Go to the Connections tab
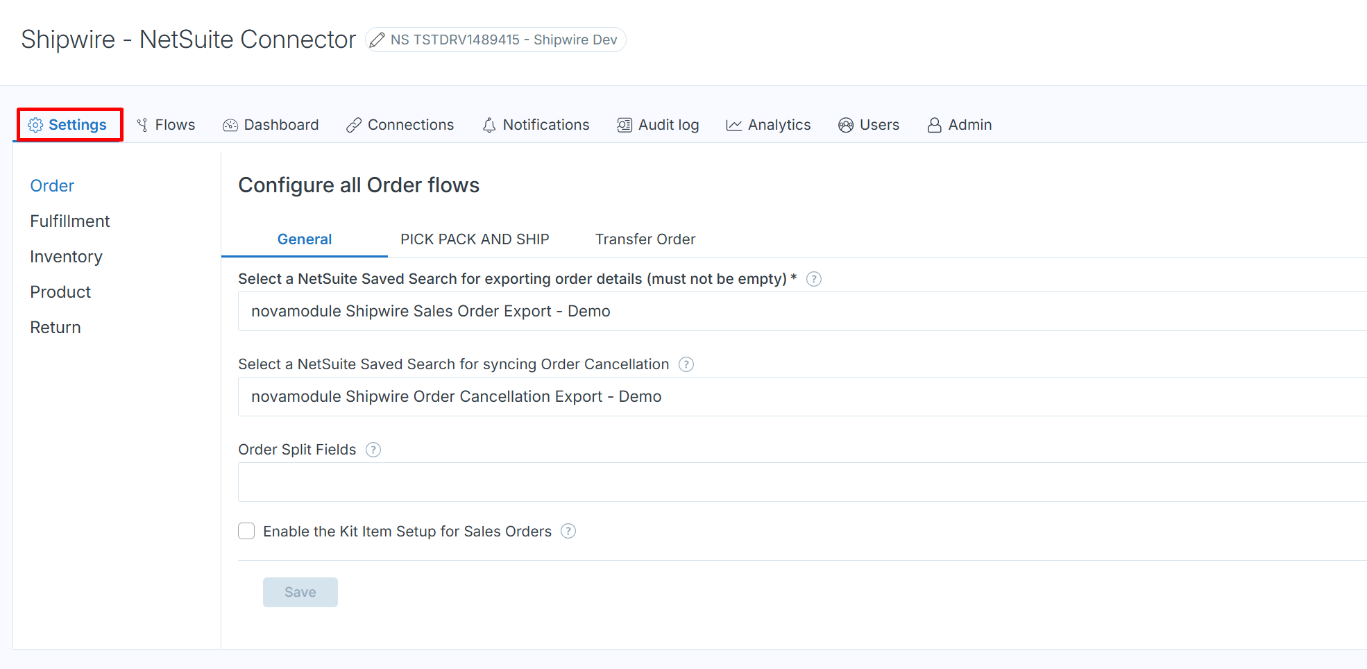This screenshot has height=669, width=1367. click(x=400, y=125)
